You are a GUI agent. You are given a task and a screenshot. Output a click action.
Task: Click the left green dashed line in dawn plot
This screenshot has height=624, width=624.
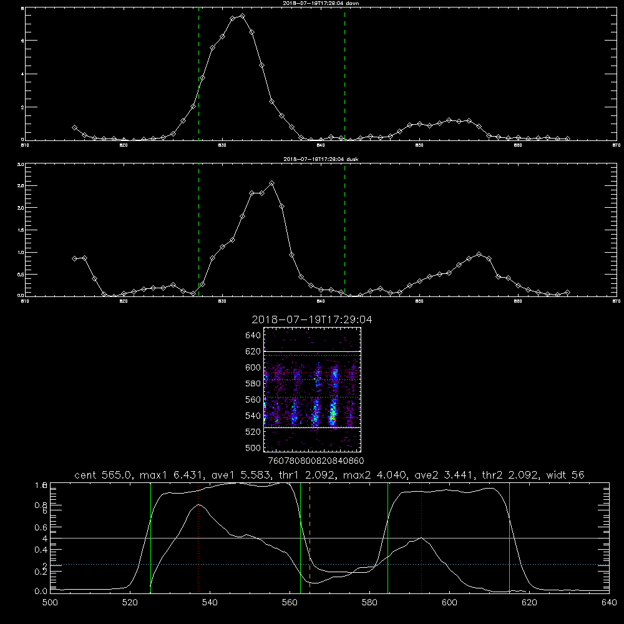click(x=198, y=74)
